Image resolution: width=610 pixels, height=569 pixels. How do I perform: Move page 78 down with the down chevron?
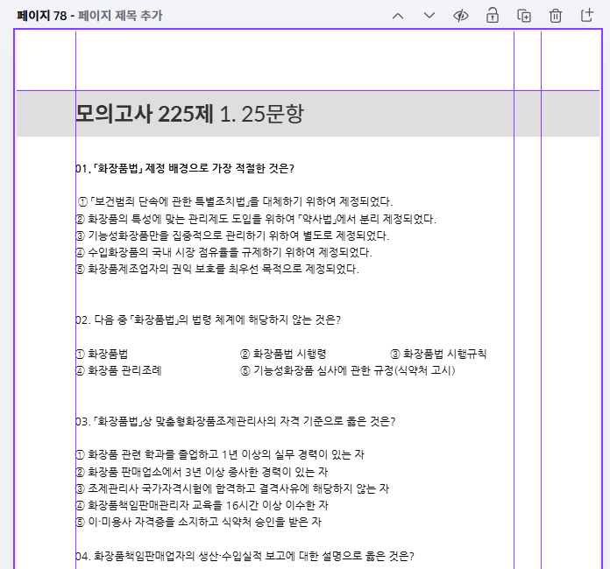429,16
